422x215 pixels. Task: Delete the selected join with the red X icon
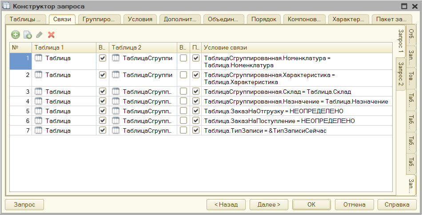click(51, 35)
